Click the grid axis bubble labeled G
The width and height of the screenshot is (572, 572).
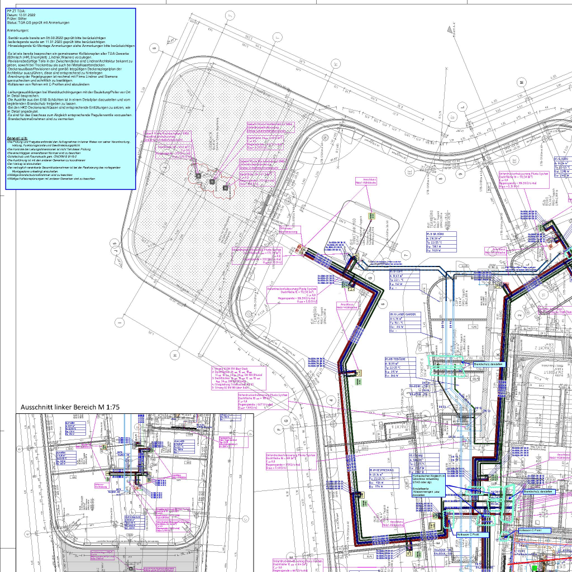pyautogui.click(x=285, y=420)
